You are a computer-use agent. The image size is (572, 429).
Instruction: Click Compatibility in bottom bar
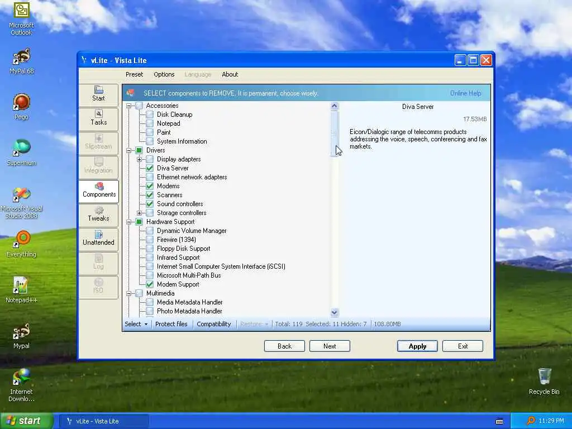click(x=214, y=324)
